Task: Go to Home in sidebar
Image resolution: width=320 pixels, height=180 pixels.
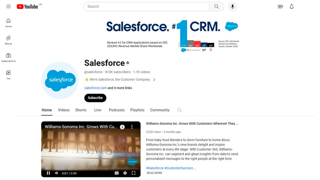Action: click(x=9, y=23)
